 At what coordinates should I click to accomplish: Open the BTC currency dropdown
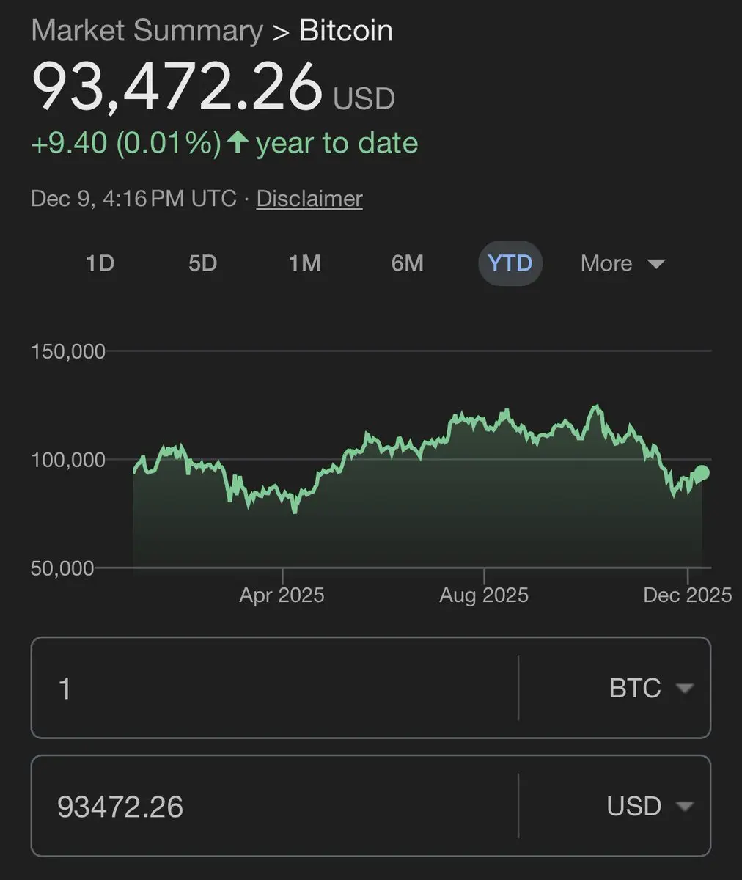pos(650,688)
